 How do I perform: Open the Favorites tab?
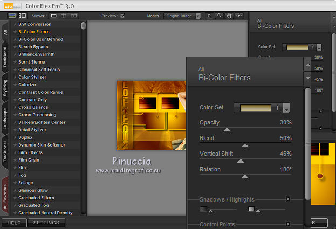[5, 193]
